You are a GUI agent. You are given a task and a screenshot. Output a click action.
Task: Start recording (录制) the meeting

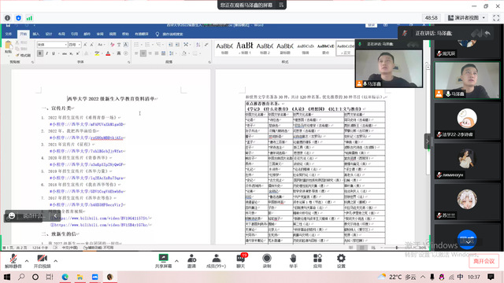[x=267, y=261]
